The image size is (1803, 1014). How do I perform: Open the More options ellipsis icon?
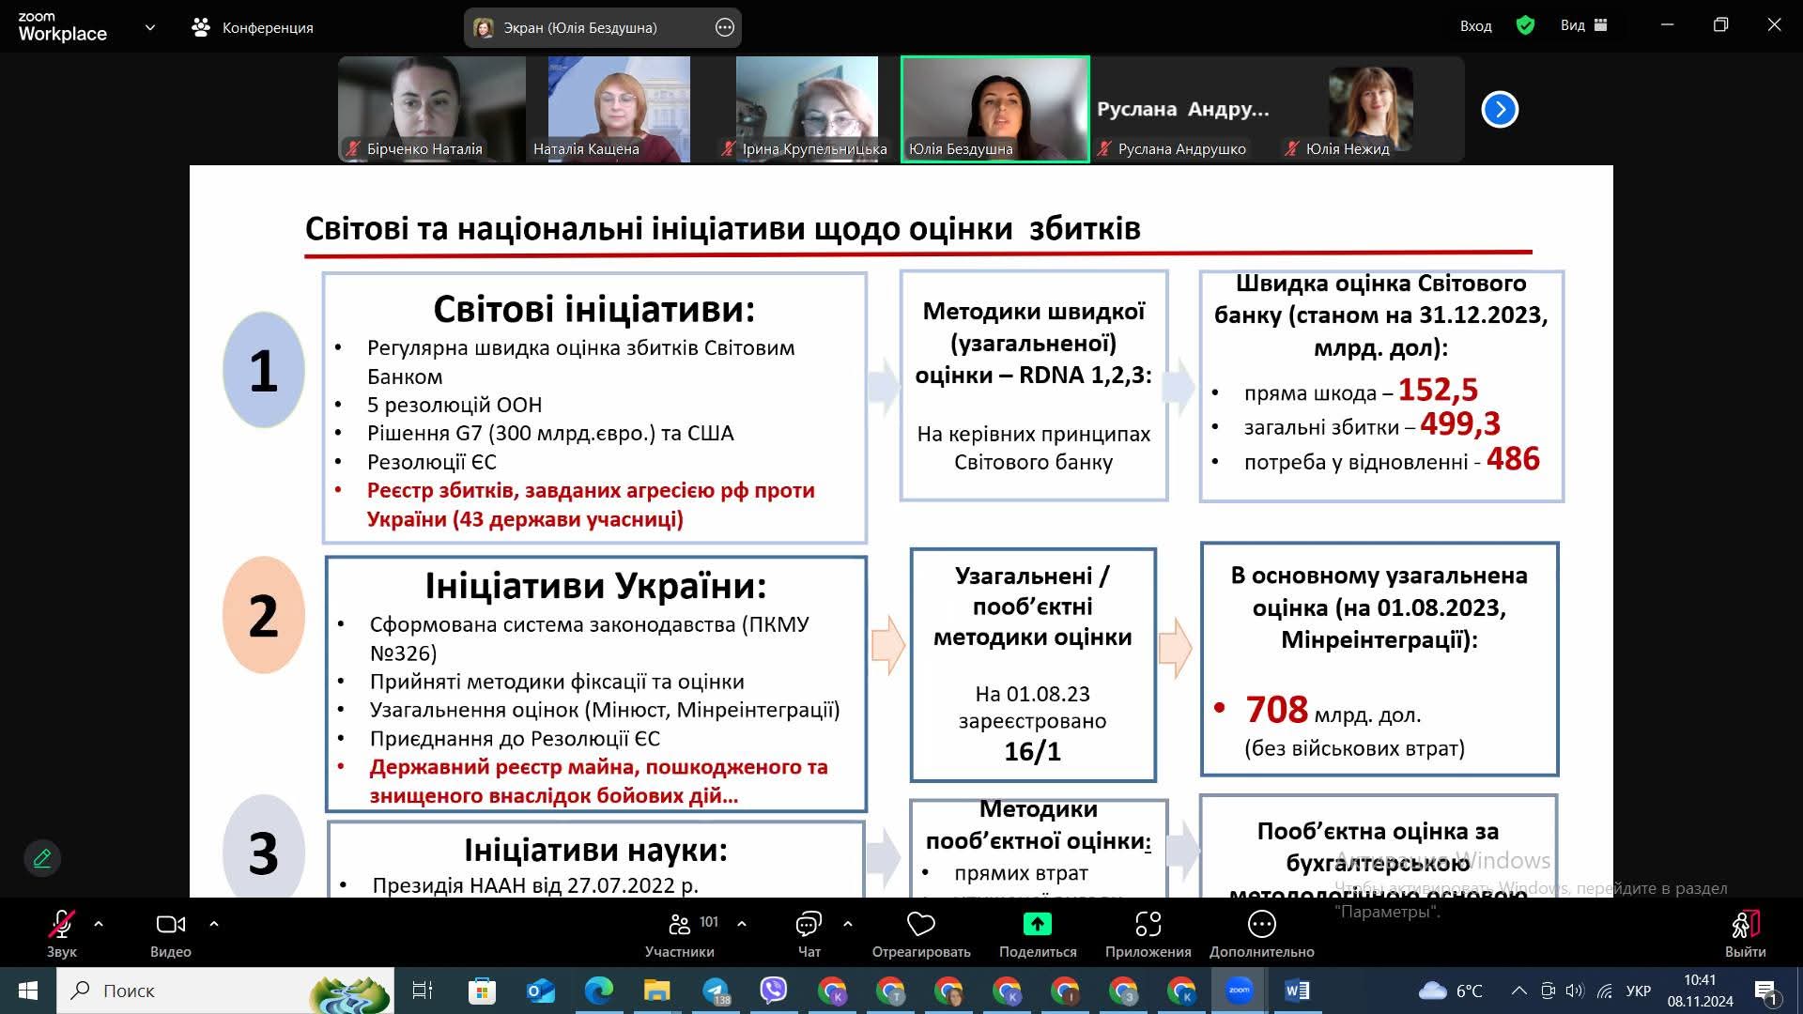click(x=1261, y=925)
